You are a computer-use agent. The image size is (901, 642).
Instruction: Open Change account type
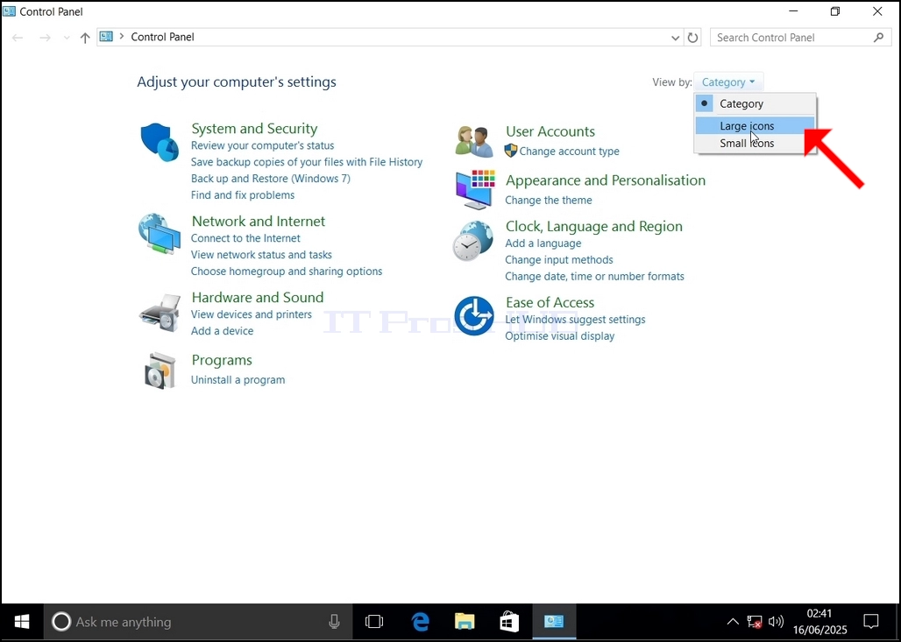click(569, 152)
